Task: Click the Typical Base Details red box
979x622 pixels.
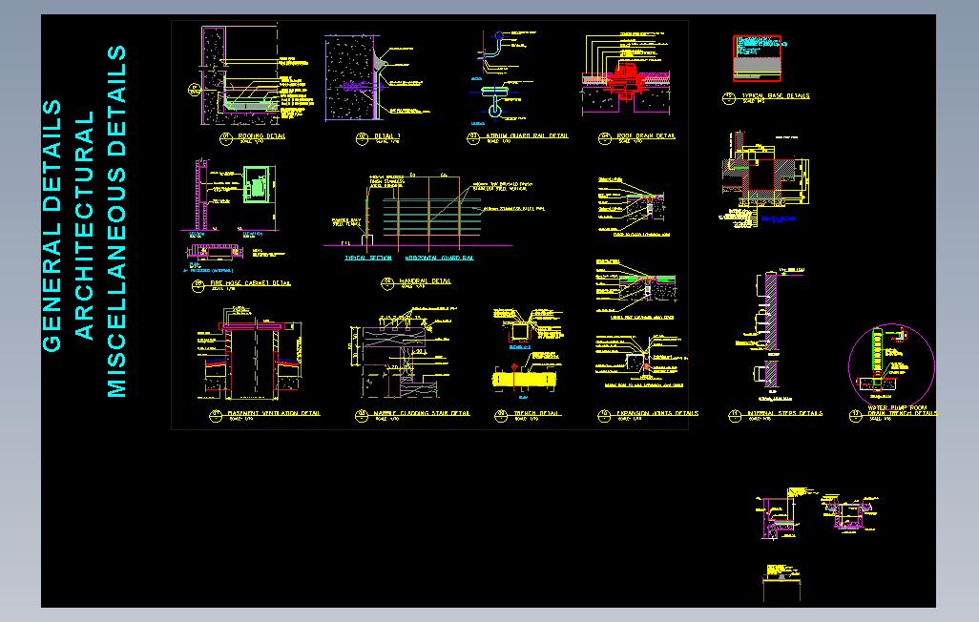Action: [757, 58]
